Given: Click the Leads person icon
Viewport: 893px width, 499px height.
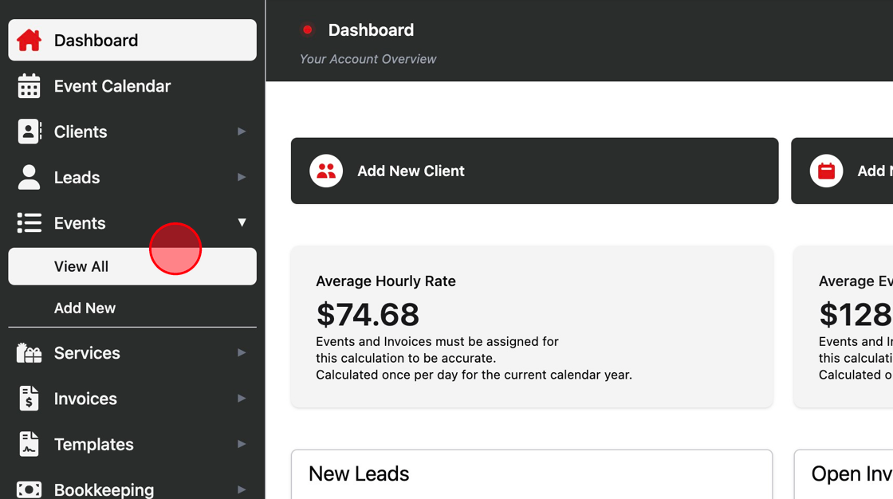Looking at the screenshot, I should click(x=29, y=177).
